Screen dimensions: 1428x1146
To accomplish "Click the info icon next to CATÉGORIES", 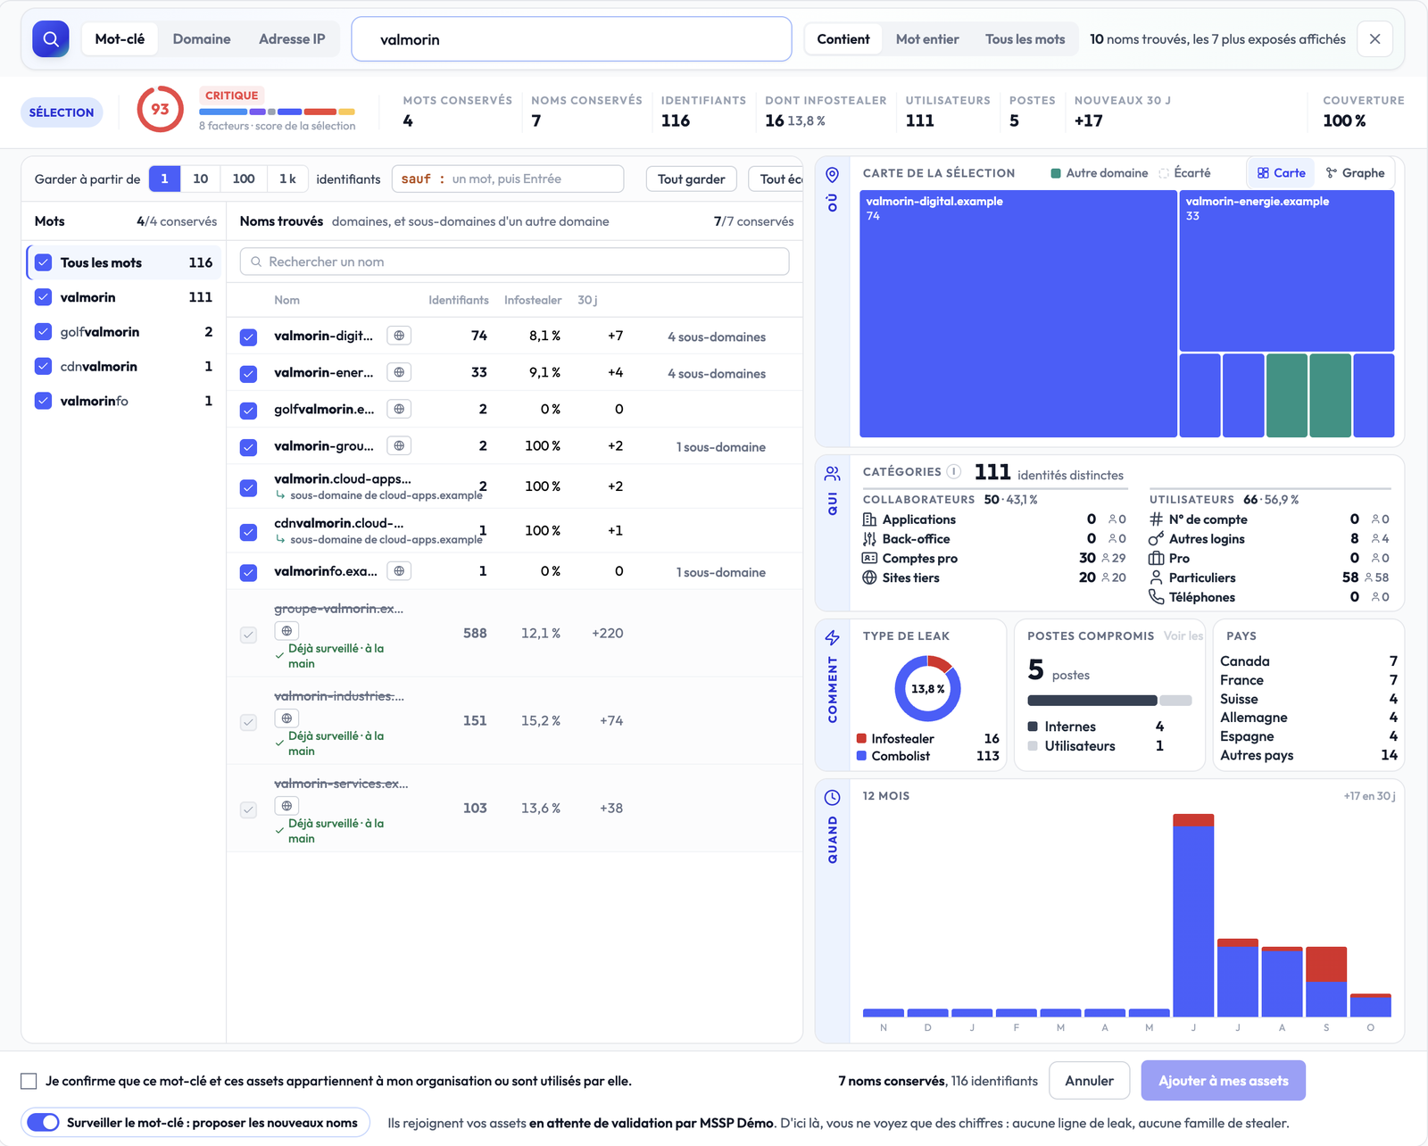I will pos(954,471).
